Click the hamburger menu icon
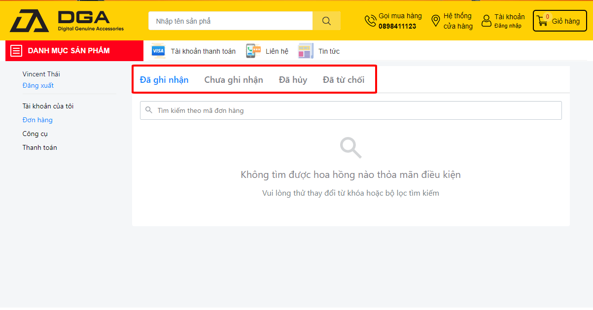593x310 pixels. (16, 51)
